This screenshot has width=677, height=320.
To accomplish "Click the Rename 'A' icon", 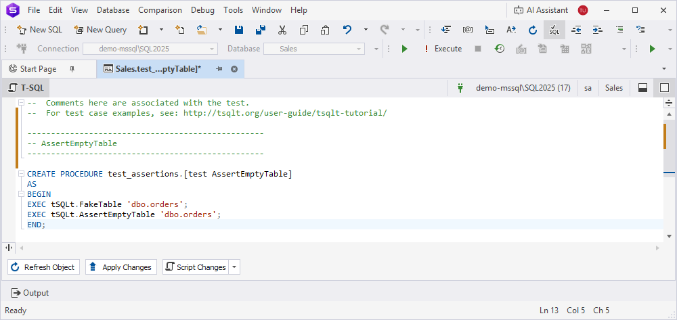I will pyautogui.click(x=511, y=30).
